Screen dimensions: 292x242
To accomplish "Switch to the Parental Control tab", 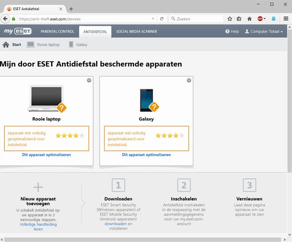I will coord(58,32).
